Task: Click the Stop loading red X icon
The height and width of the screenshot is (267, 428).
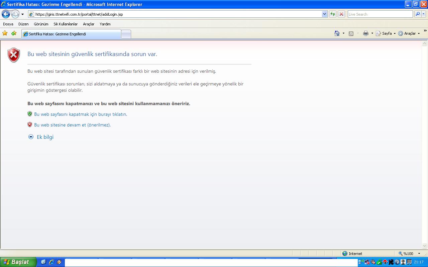Action: 341,14
